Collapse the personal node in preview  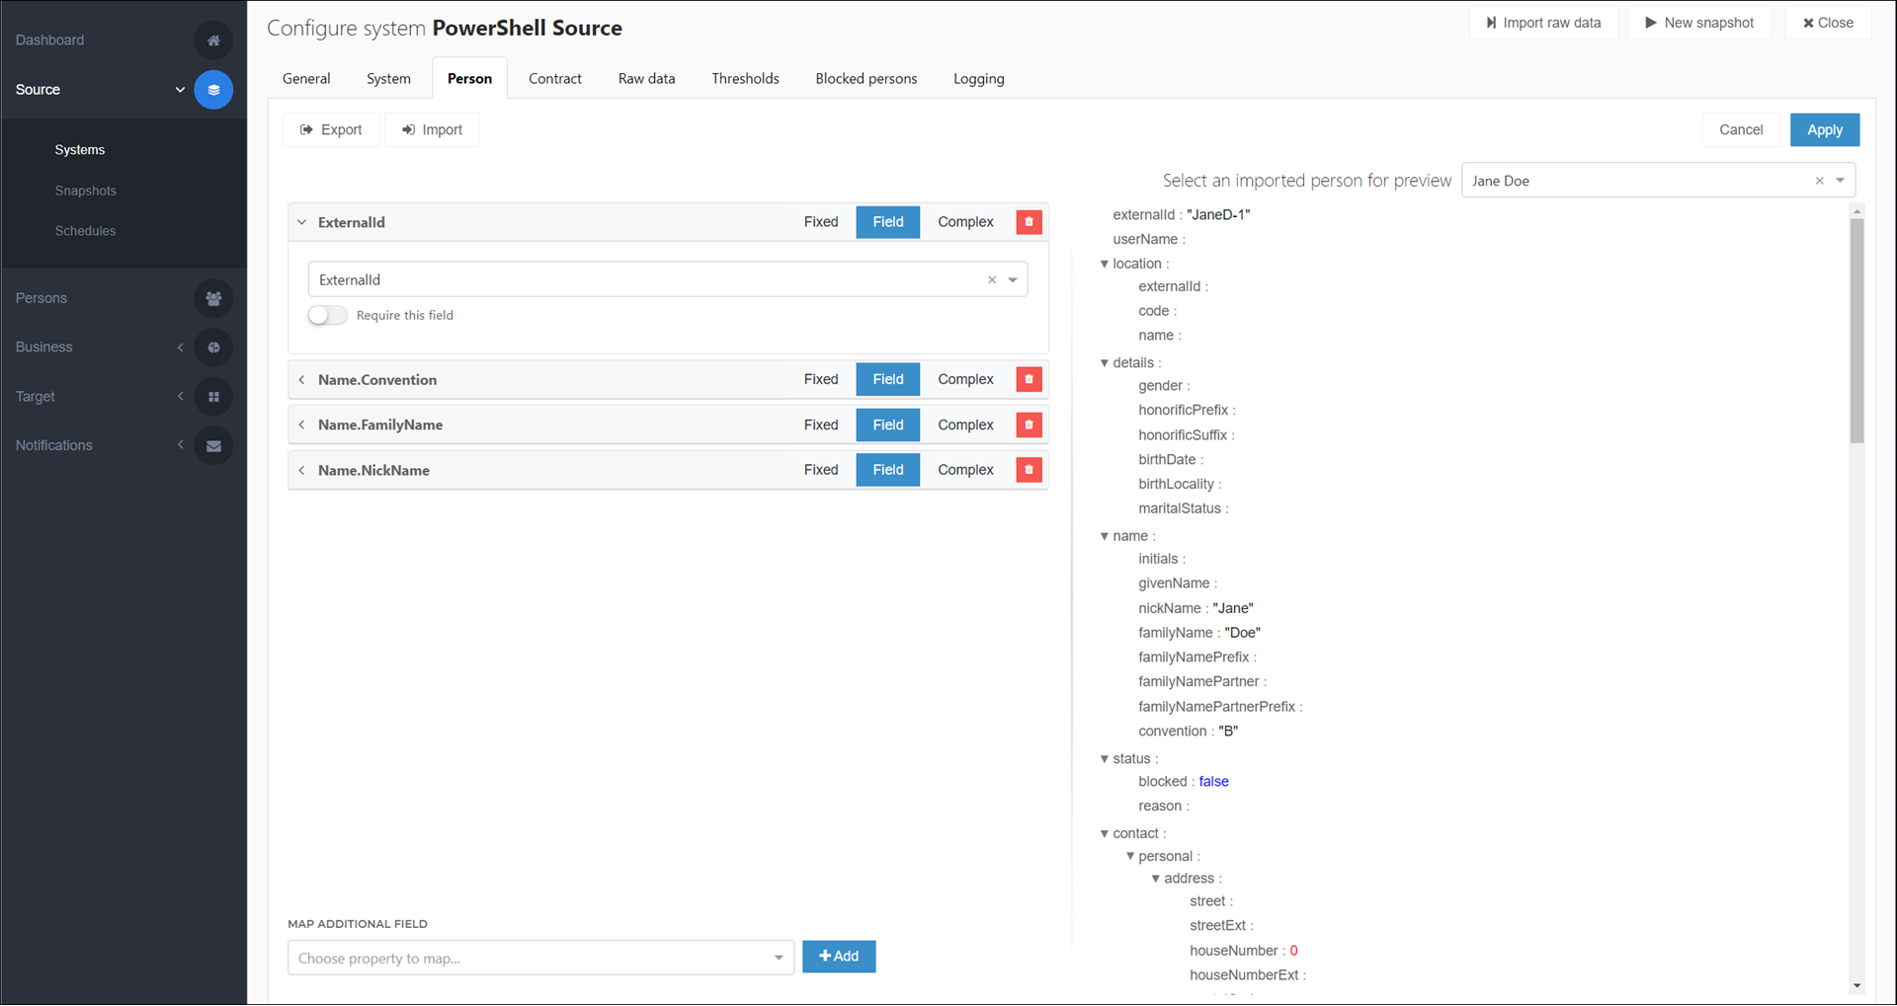[1130, 856]
